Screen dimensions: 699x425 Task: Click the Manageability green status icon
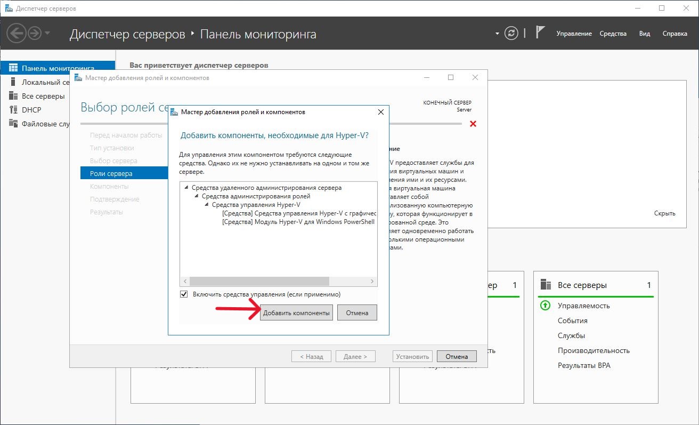(x=545, y=306)
